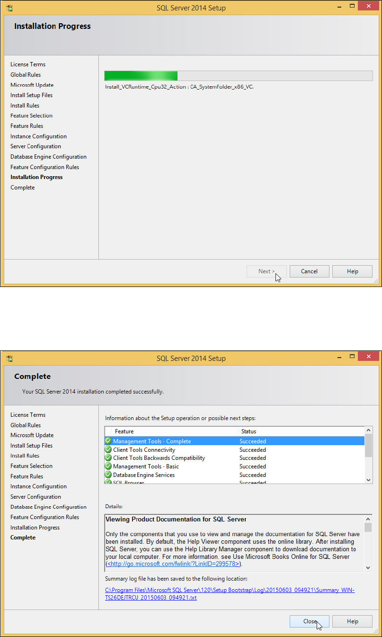Click Instance Configuration step in Complete window
This screenshot has height=637, width=382.
tap(38, 486)
